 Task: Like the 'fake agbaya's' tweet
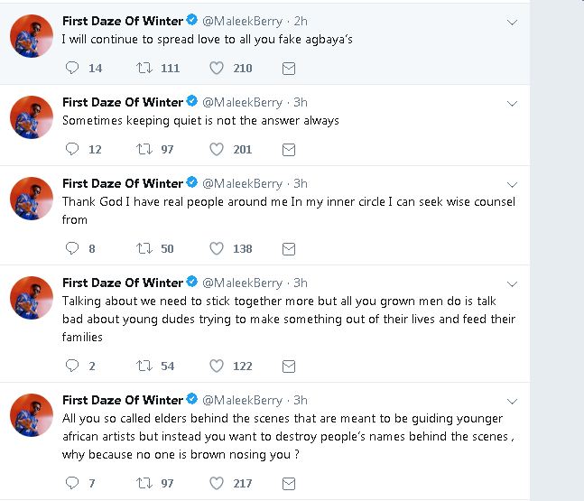(x=217, y=68)
